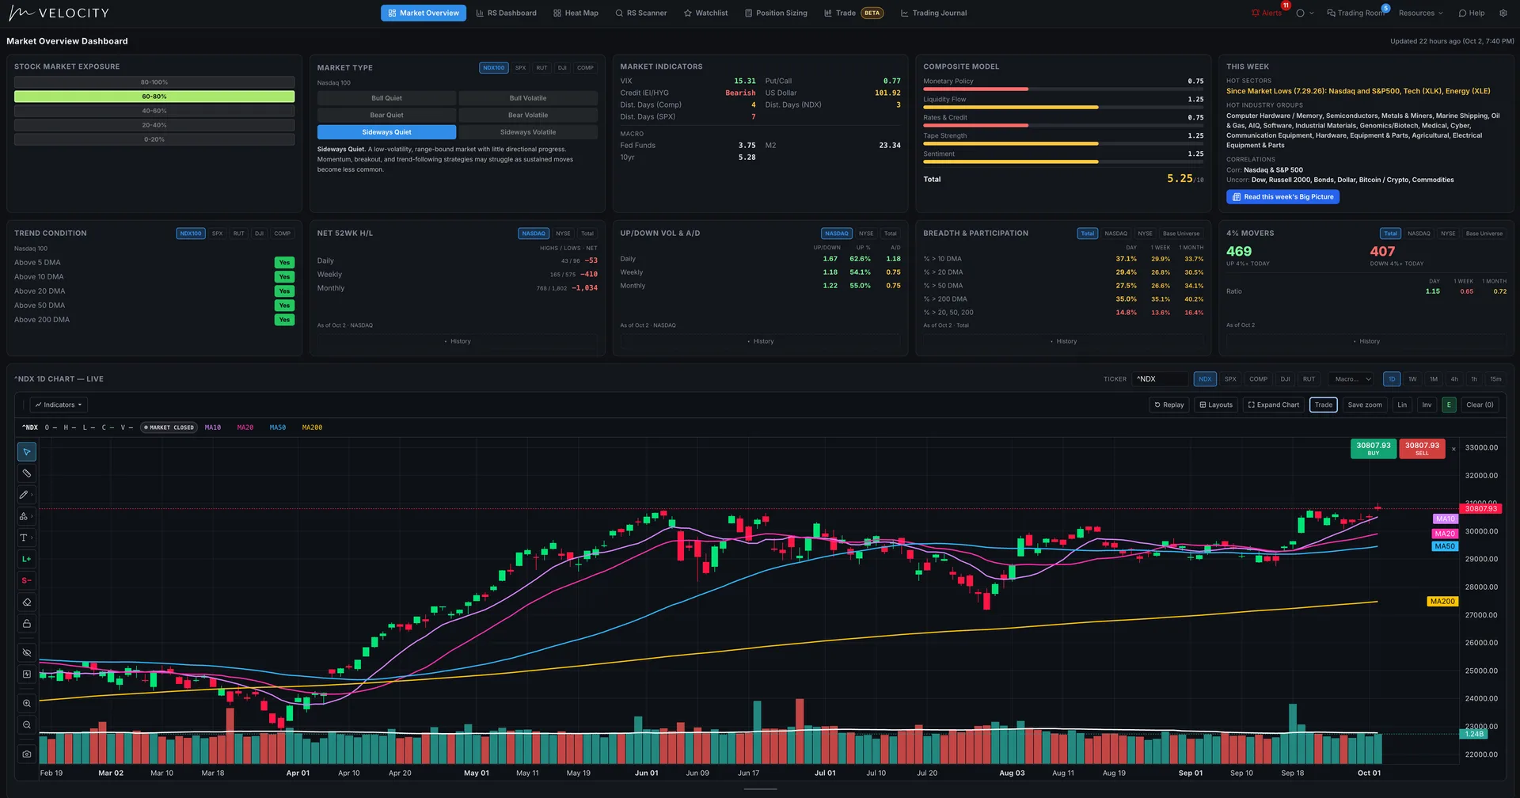Open the shapes drawing tool

point(26,516)
